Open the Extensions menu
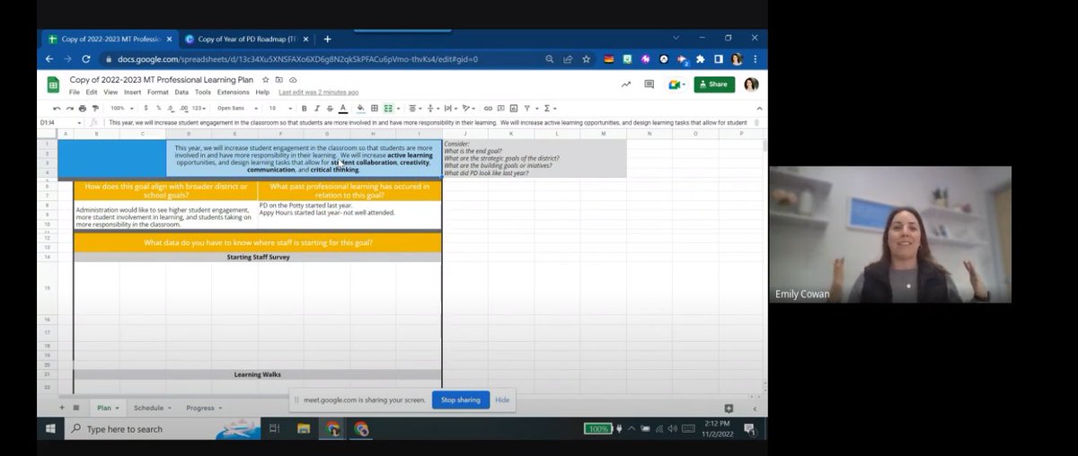 click(x=233, y=92)
